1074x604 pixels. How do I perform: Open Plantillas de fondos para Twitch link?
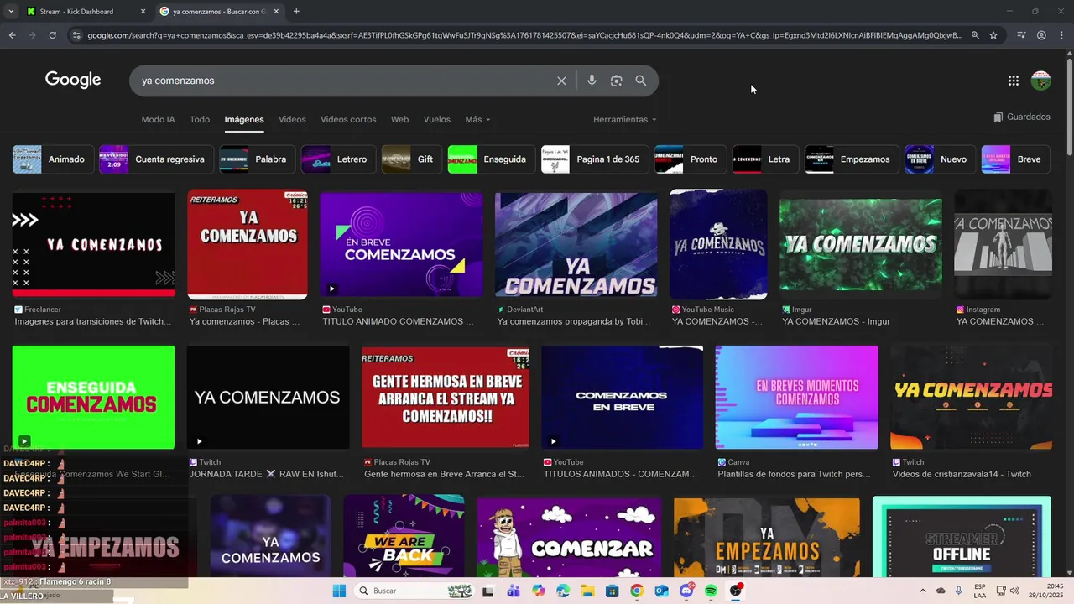coord(794,474)
